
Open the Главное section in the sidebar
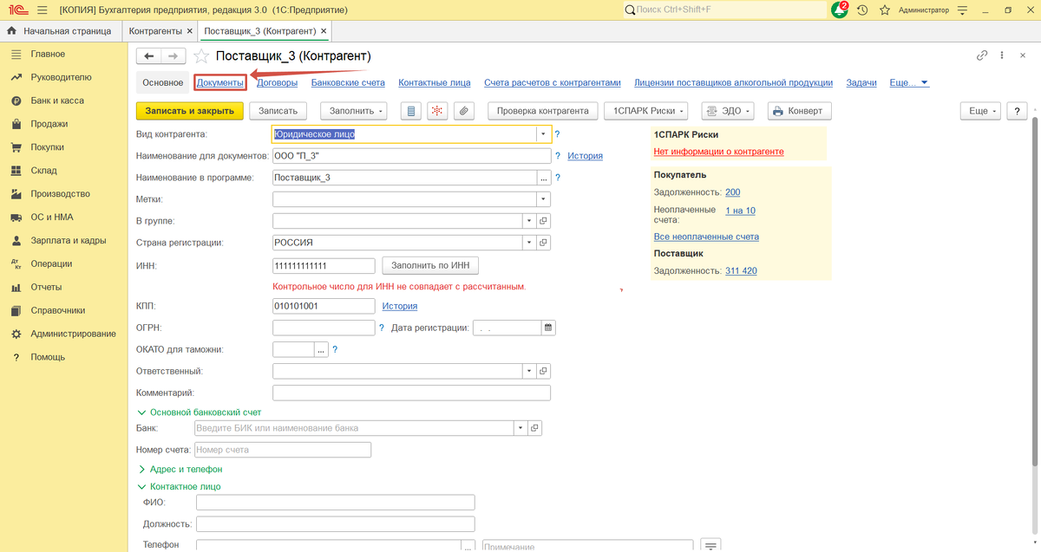48,54
